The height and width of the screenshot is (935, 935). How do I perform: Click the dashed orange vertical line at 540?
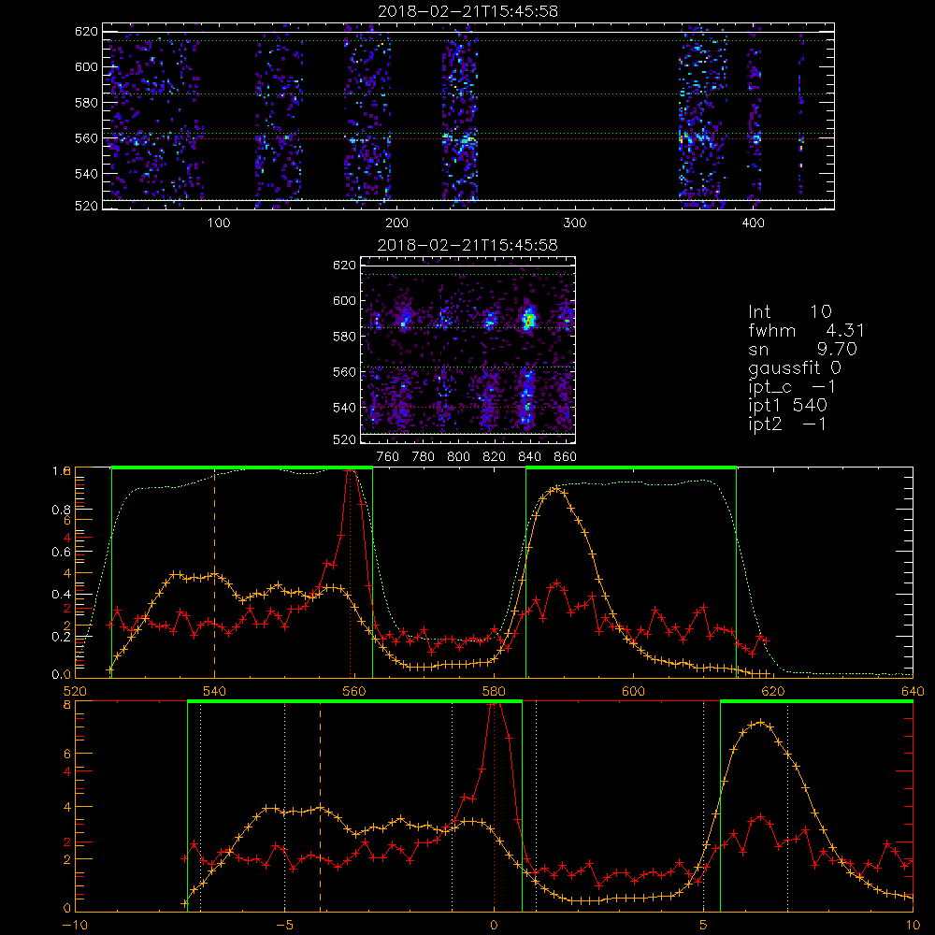[215, 572]
